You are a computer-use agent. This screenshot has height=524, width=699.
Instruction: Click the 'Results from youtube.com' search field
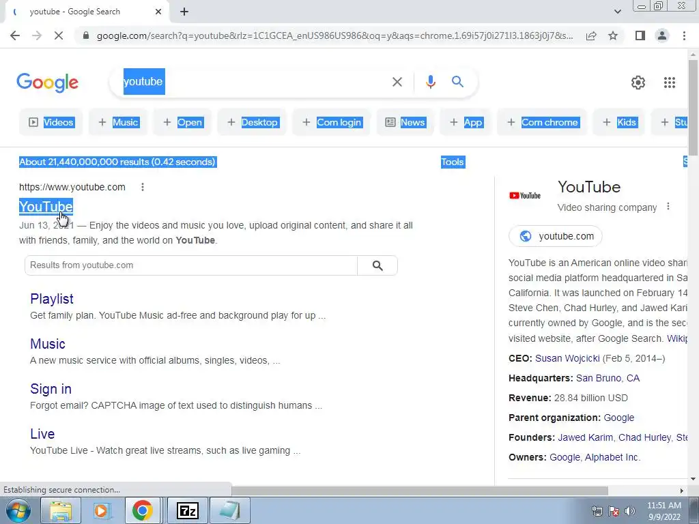coord(191,265)
